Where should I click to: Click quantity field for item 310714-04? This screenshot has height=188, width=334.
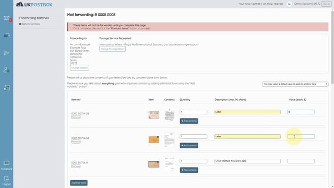click(194, 137)
